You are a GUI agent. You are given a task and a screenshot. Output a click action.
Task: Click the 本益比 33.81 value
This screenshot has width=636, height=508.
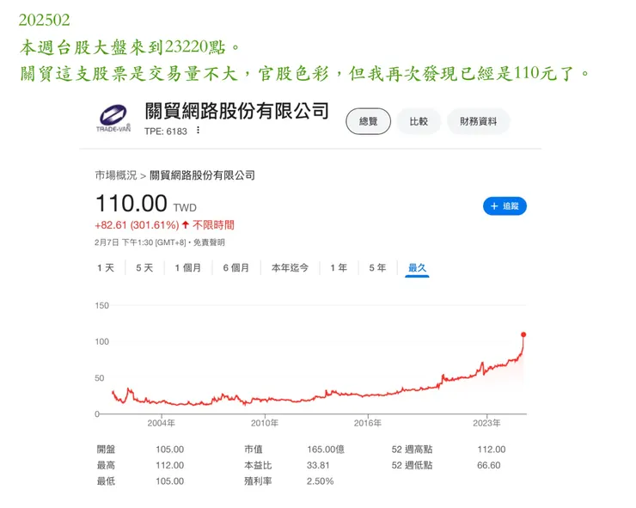pos(318,465)
